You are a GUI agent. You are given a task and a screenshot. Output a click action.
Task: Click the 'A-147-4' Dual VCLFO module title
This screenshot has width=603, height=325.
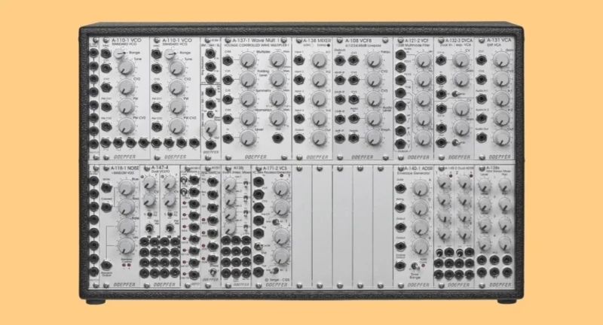coord(160,168)
